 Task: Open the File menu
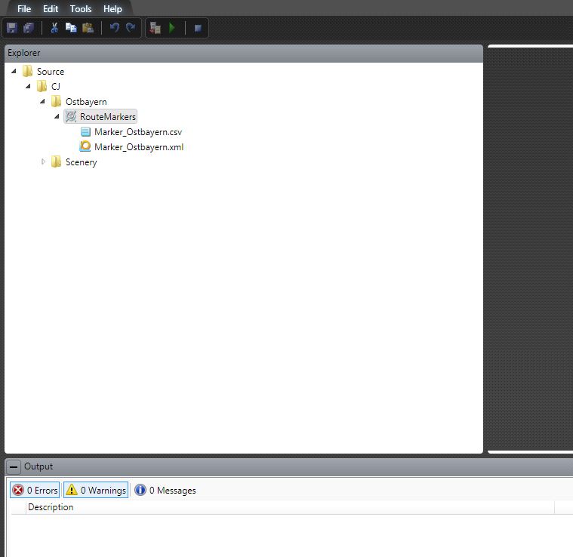tap(24, 9)
